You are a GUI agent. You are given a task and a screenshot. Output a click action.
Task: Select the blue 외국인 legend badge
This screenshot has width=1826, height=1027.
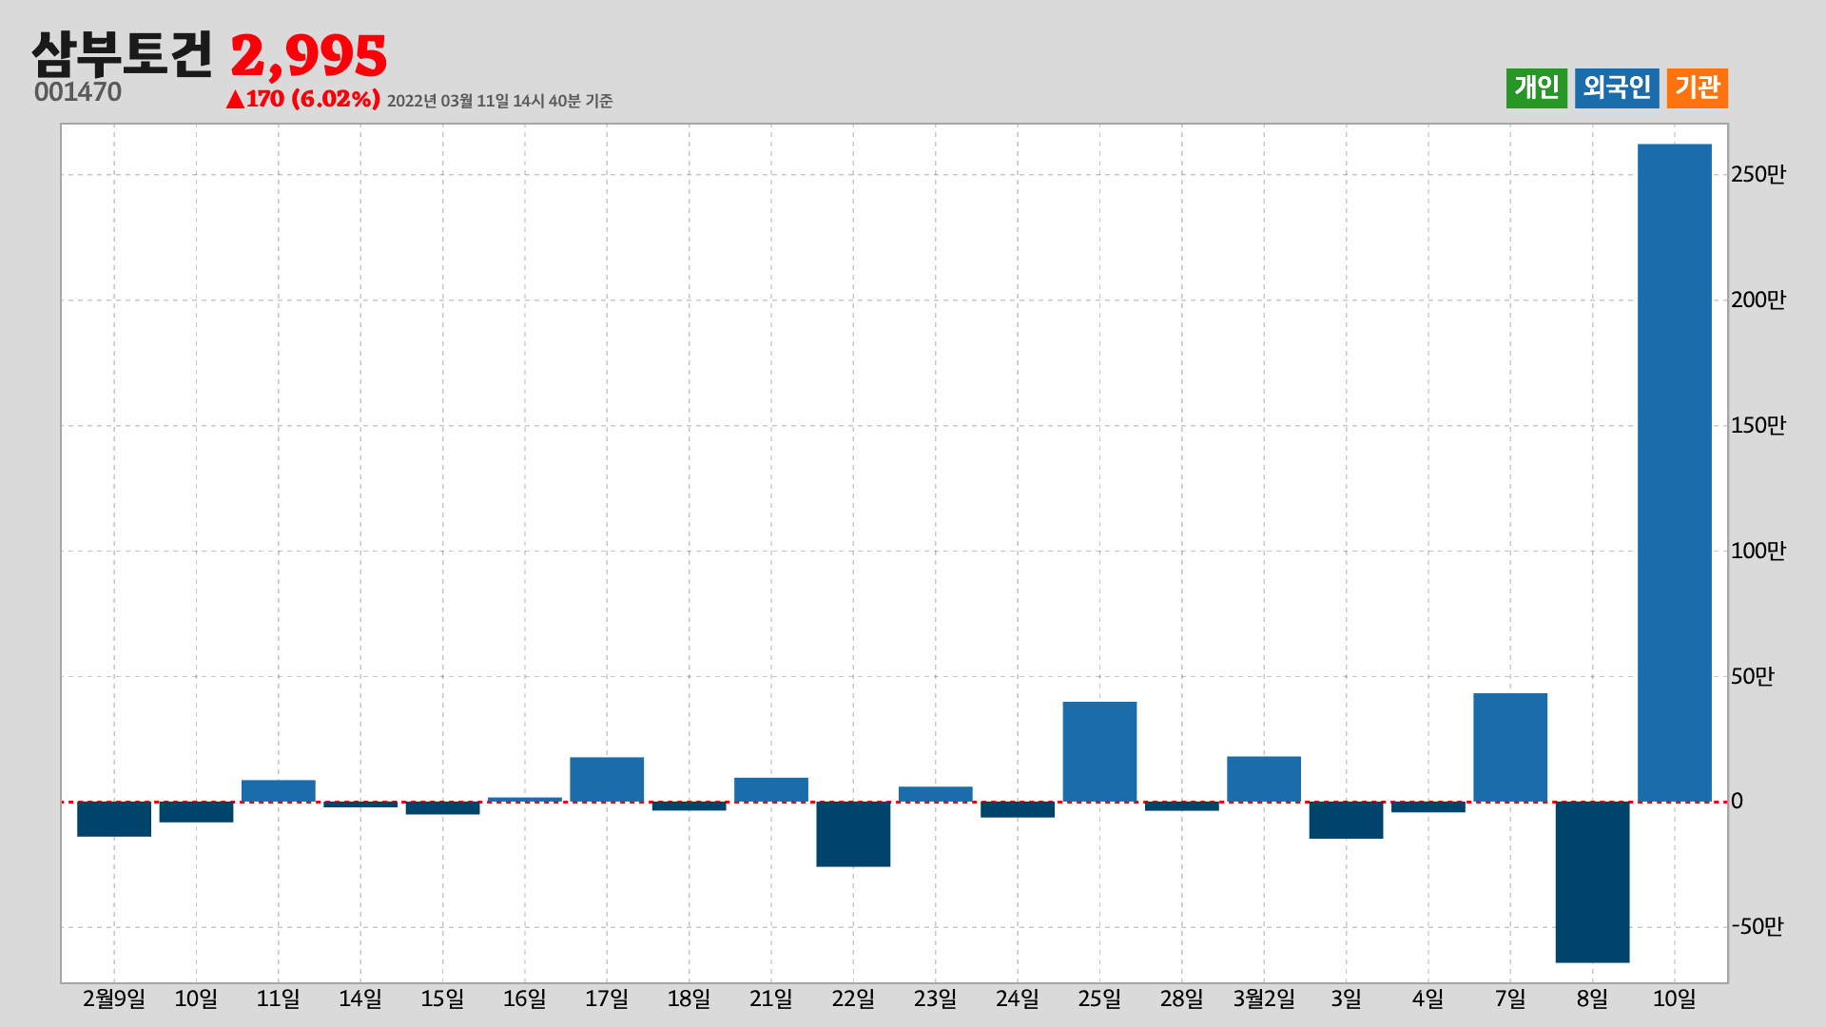click(x=1617, y=88)
